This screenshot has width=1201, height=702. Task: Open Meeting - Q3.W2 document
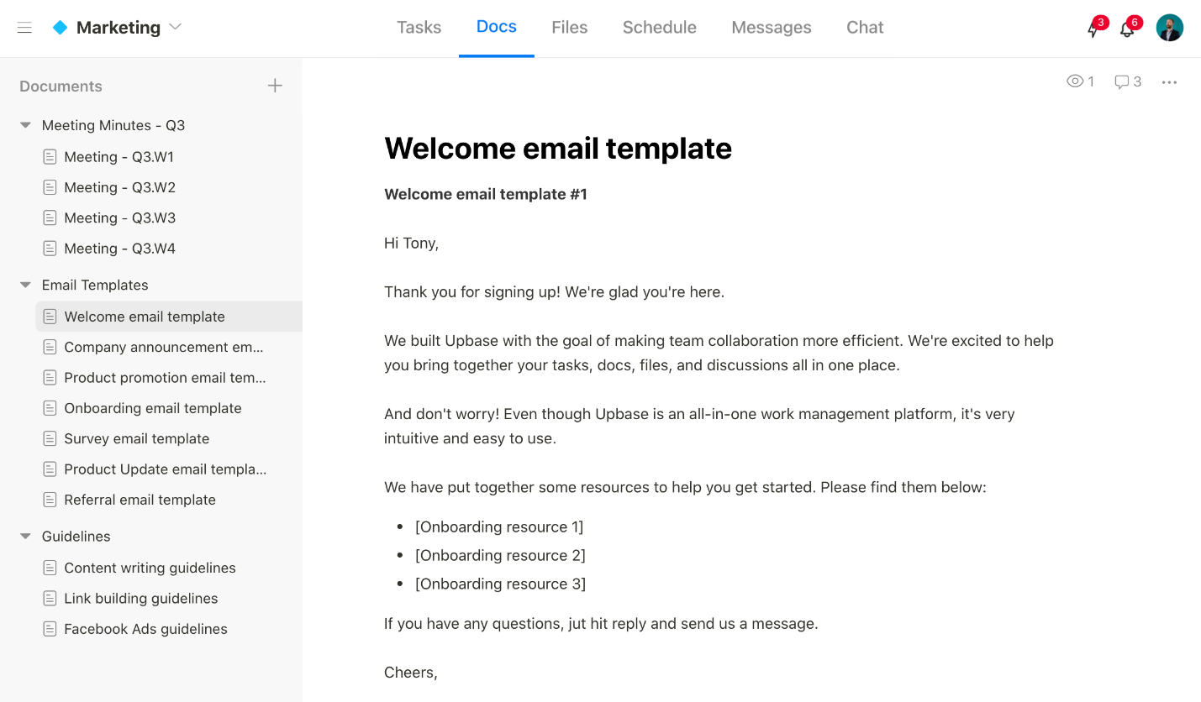(119, 187)
